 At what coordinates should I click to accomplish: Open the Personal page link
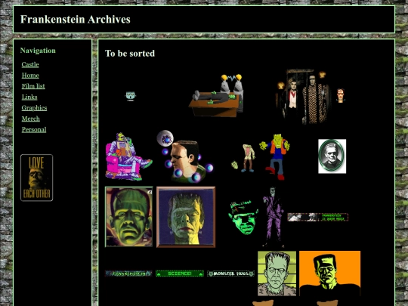click(34, 130)
